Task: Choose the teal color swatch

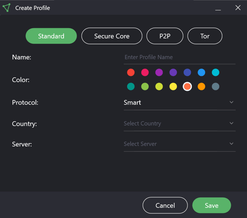Action: pos(131,86)
